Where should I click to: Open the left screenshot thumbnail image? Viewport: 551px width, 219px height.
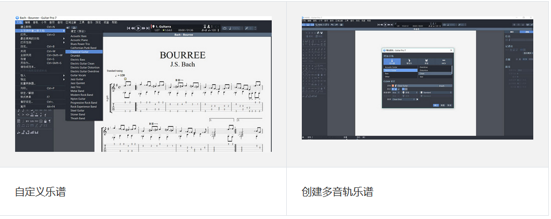pos(143,84)
